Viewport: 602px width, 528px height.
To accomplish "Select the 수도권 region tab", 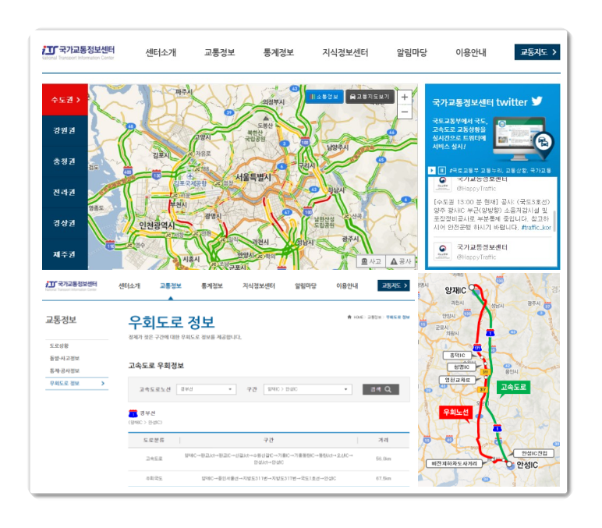I will click(x=65, y=100).
